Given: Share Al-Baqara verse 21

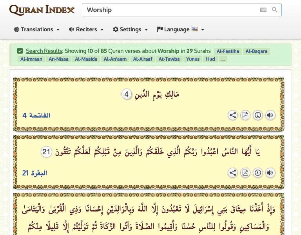Looking at the screenshot, I should coord(233,173).
